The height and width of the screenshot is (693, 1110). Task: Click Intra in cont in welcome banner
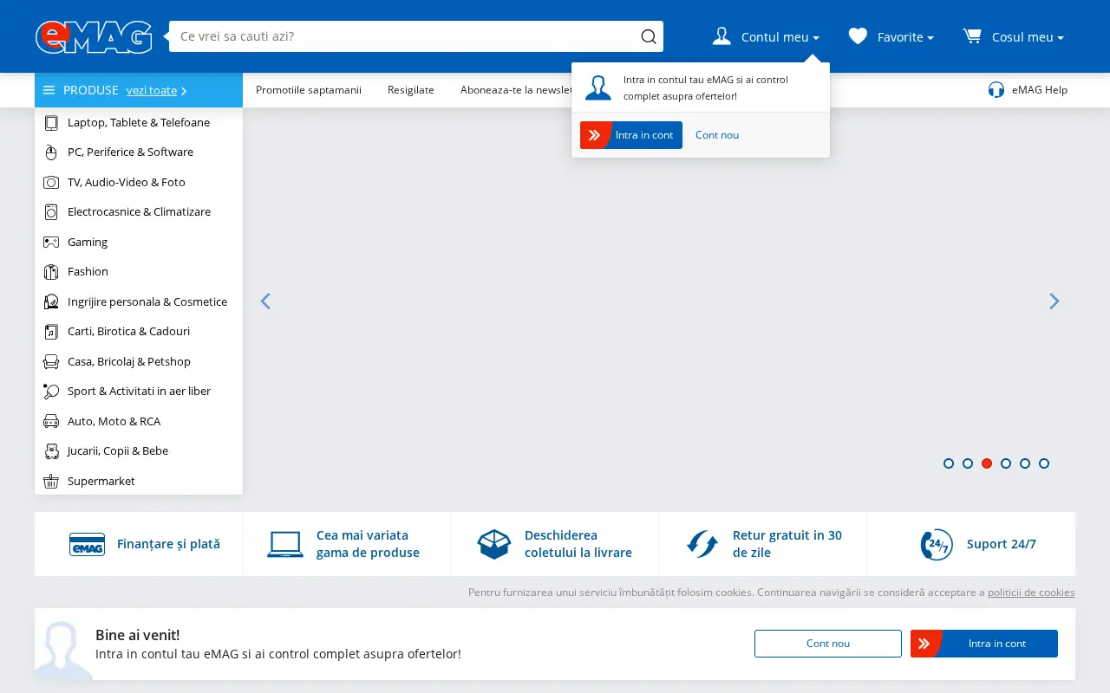tap(984, 644)
